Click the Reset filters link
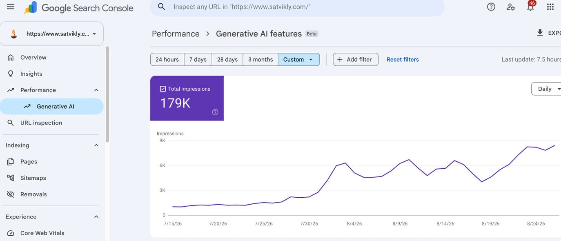This screenshot has width=561, height=241. pos(403,59)
